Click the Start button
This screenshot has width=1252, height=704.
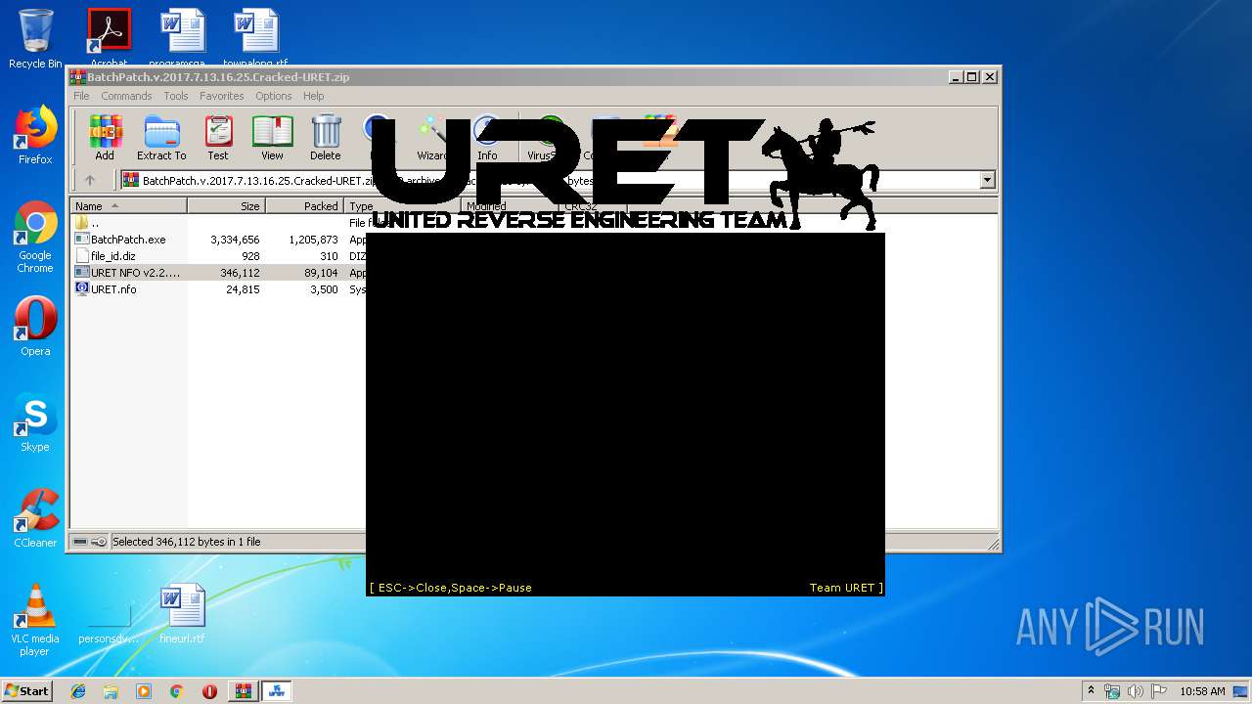tap(26, 690)
